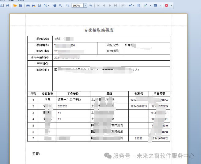Click the 评标地点 label cell
The height and width of the screenshot is (164, 201).
[x=40, y=63]
